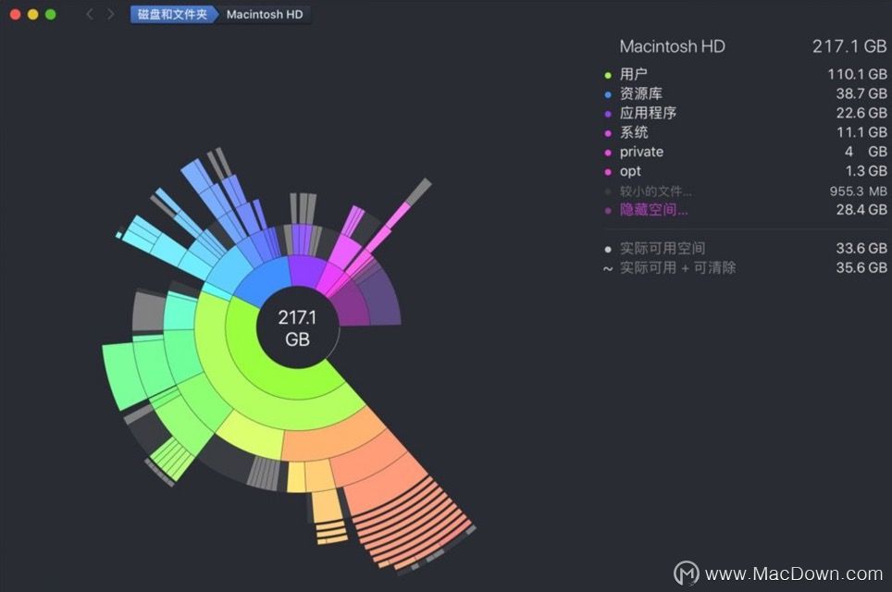Go back with the left arrow

[90, 14]
